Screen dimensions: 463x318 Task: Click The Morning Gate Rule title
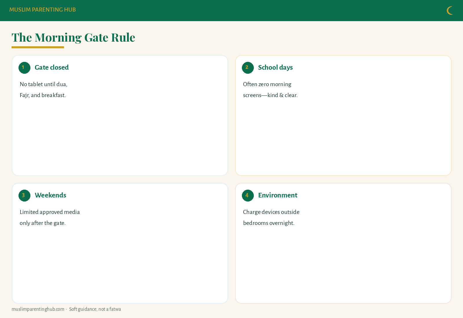coord(73,37)
